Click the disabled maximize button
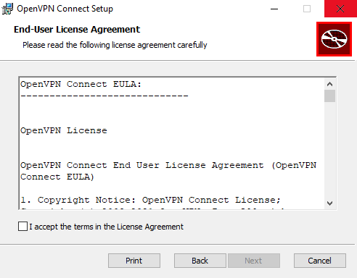 (x=307, y=9)
